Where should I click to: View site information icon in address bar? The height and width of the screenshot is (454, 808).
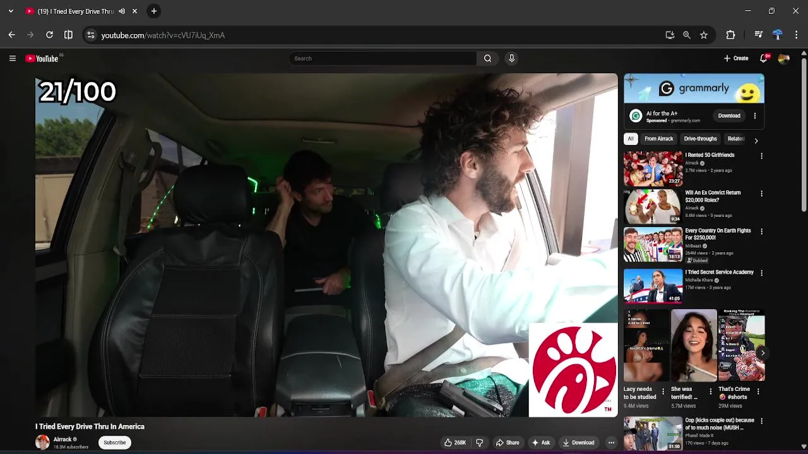click(91, 35)
